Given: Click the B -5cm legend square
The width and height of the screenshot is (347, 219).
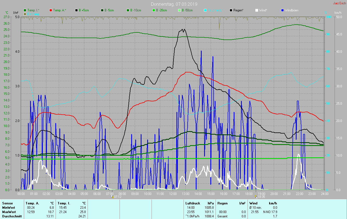Looking at the screenshot, I should coord(102,10).
